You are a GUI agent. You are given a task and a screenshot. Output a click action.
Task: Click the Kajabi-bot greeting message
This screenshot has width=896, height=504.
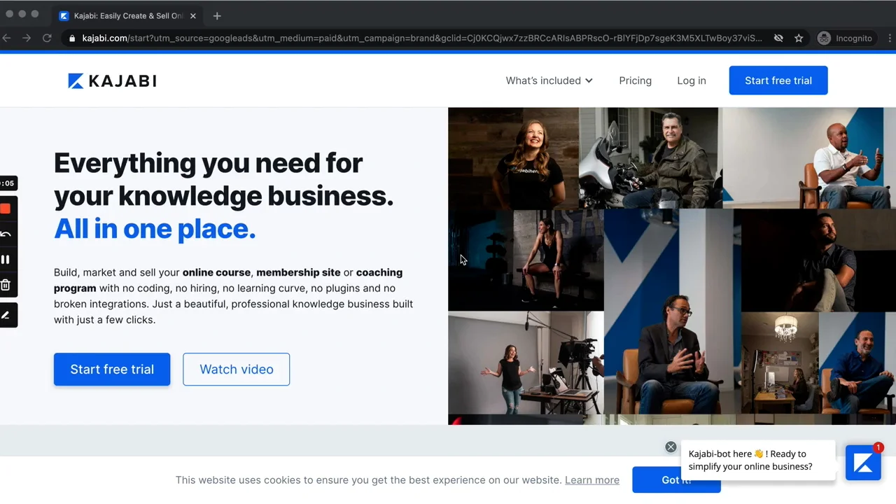(x=758, y=460)
